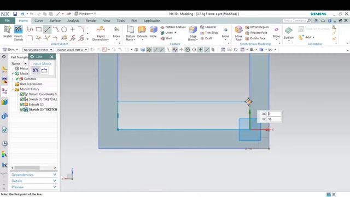The height and width of the screenshot is (197, 350).
Task: Select XY coordinate input mode
Action: coord(36,71)
